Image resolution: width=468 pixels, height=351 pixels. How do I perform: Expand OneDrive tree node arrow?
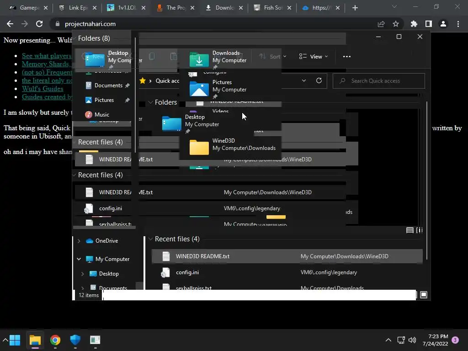[79, 241]
